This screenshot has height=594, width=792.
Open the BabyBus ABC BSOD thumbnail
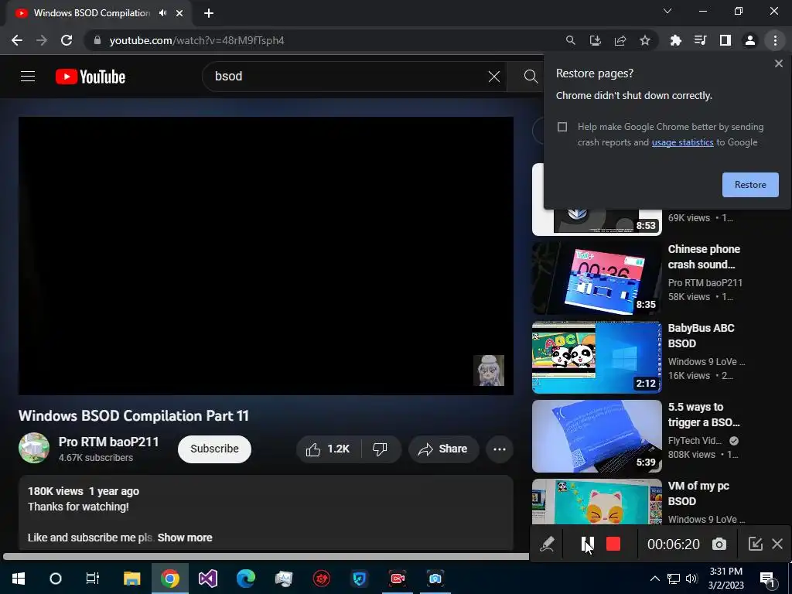596,357
